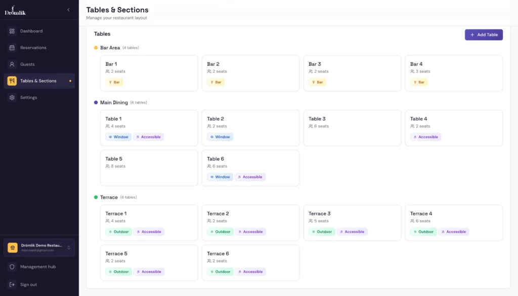Click the seats icon on Table 3
This screenshot has width=518, height=296.
coord(311,126)
